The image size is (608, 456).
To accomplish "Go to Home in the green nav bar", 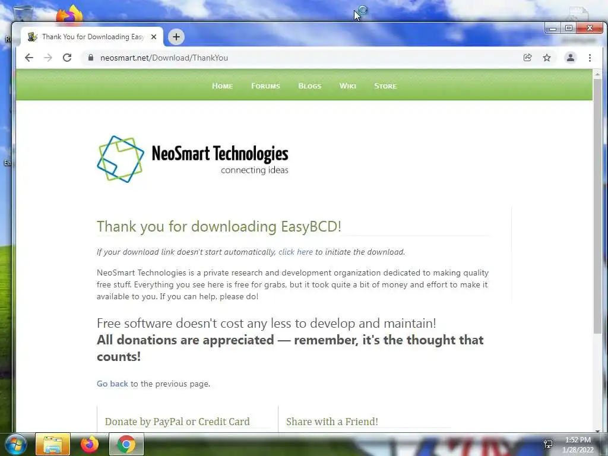I will tap(222, 86).
